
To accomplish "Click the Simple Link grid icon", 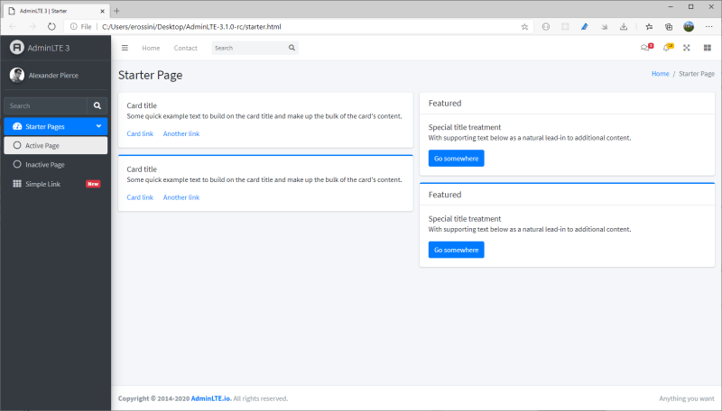I will tap(17, 184).
